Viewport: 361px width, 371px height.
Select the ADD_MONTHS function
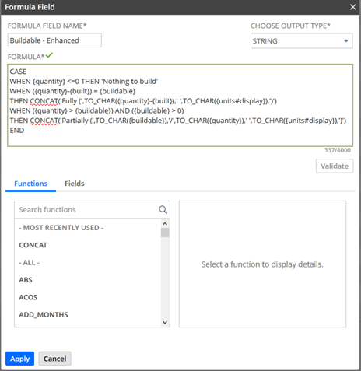pos(44,315)
